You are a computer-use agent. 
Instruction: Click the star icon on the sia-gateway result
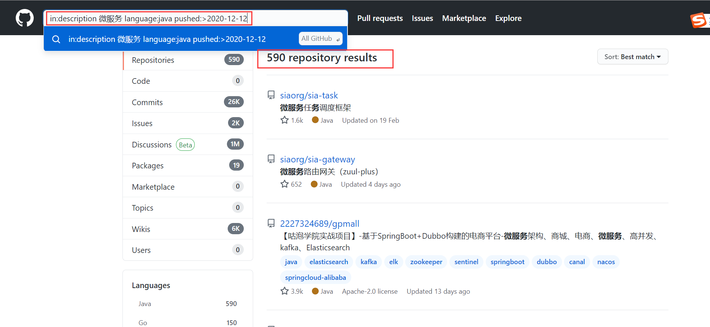click(x=285, y=184)
